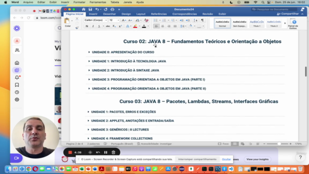
Task: Toggle strikethrough (abc) formatting
Action: [108, 26]
